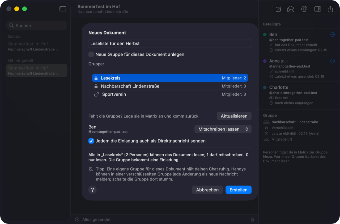Image resolution: width=340 pixels, height=224 pixels.
Task: Open help with the question mark button
Action: tap(92, 190)
